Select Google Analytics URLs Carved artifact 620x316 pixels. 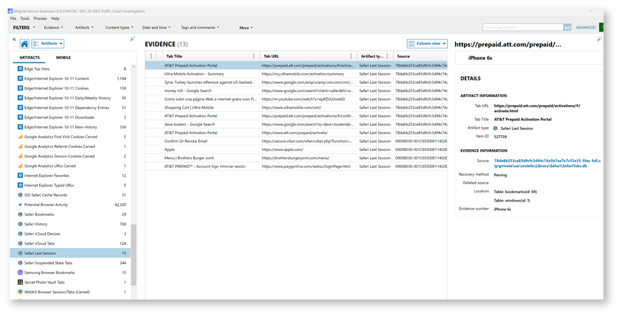70,166
